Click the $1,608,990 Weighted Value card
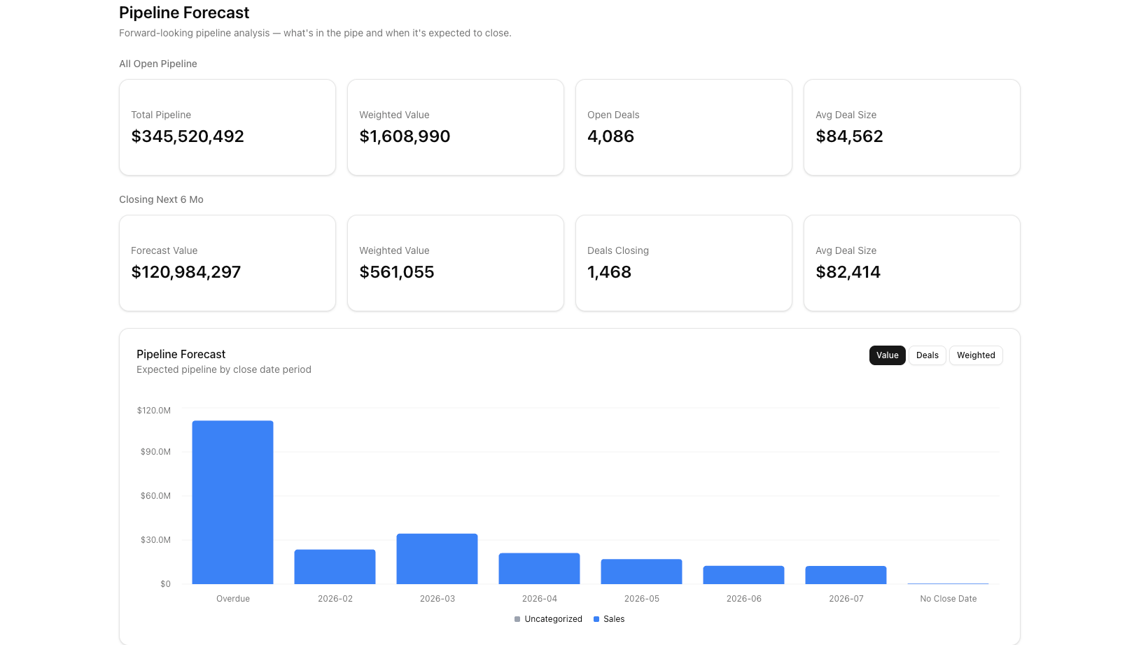Image resolution: width=1148 pixels, height=645 pixels. (455, 127)
